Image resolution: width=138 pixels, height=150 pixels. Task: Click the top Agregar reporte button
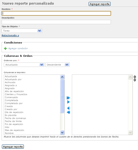100,4
